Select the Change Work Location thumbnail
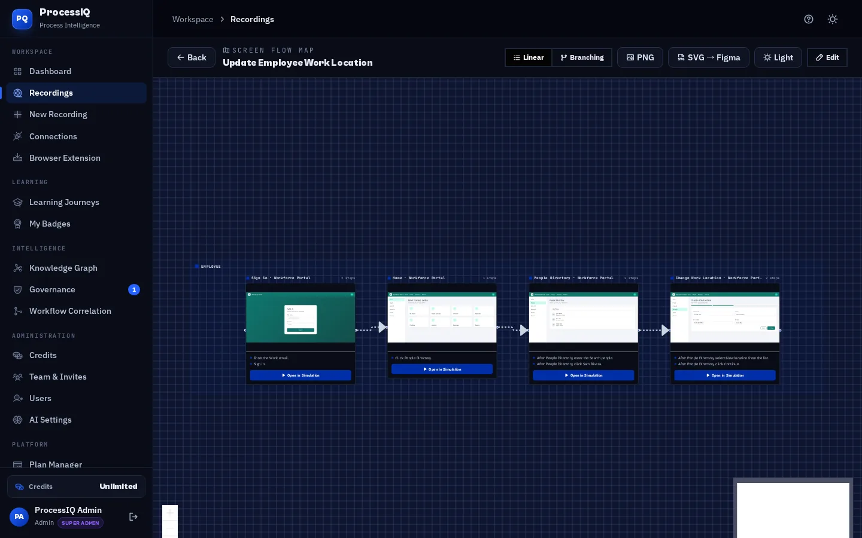The width and height of the screenshot is (862, 538). tap(725, 317)
